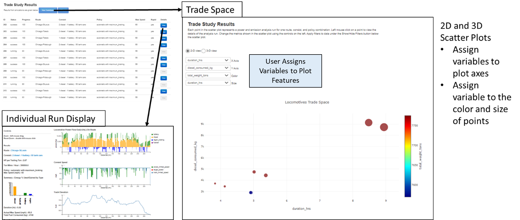The image size is (520, 220).
Task: Click the View button for run 202
Action: (164, 25)
